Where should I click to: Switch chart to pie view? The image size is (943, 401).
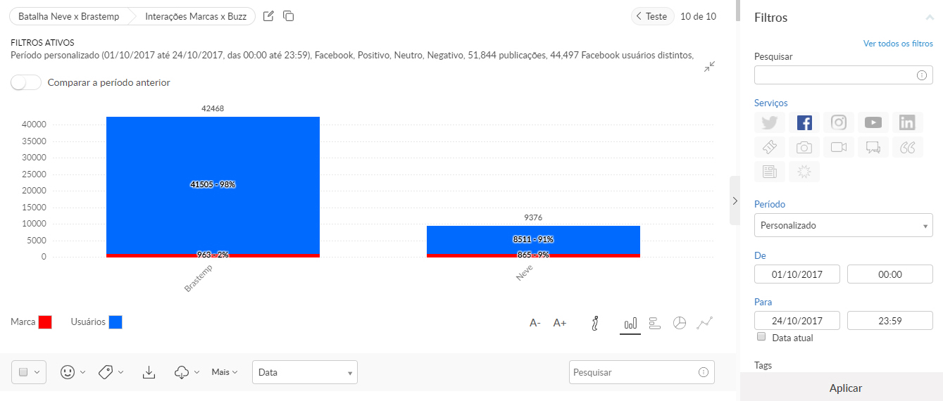point(680,323)
